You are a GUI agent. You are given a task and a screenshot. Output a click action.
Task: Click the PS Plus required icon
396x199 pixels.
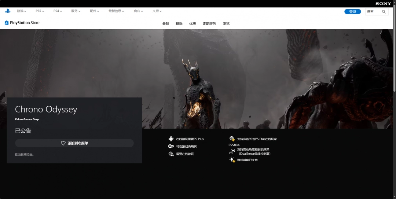point(171,139)
